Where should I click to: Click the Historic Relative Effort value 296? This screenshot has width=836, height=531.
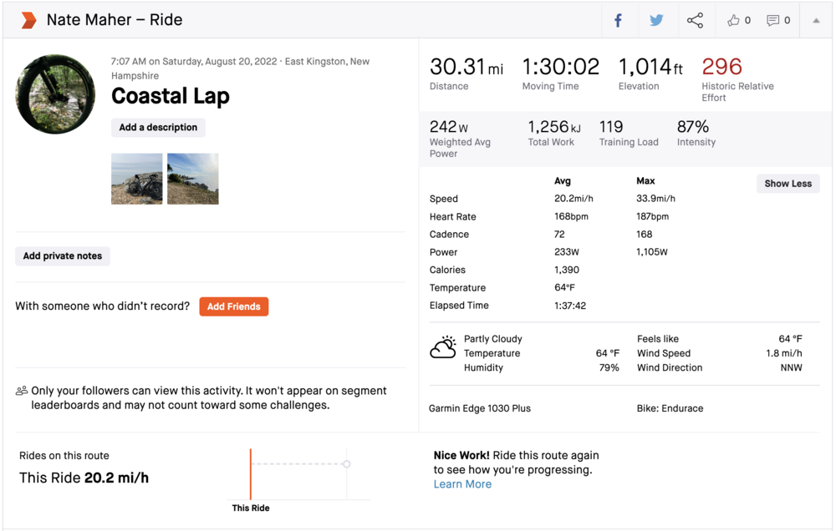(722, 67)
